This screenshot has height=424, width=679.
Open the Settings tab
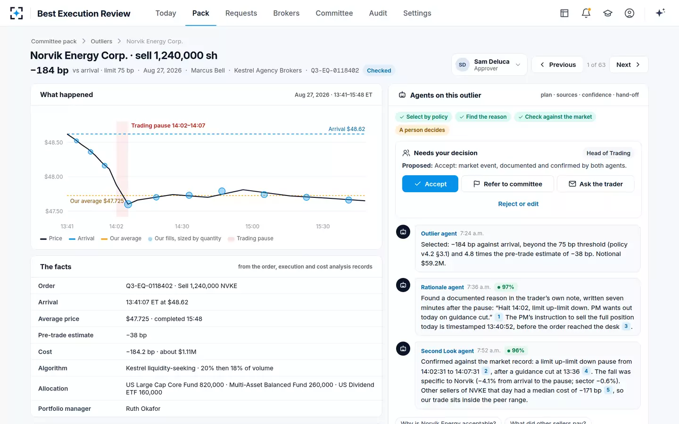pos(417,13)
